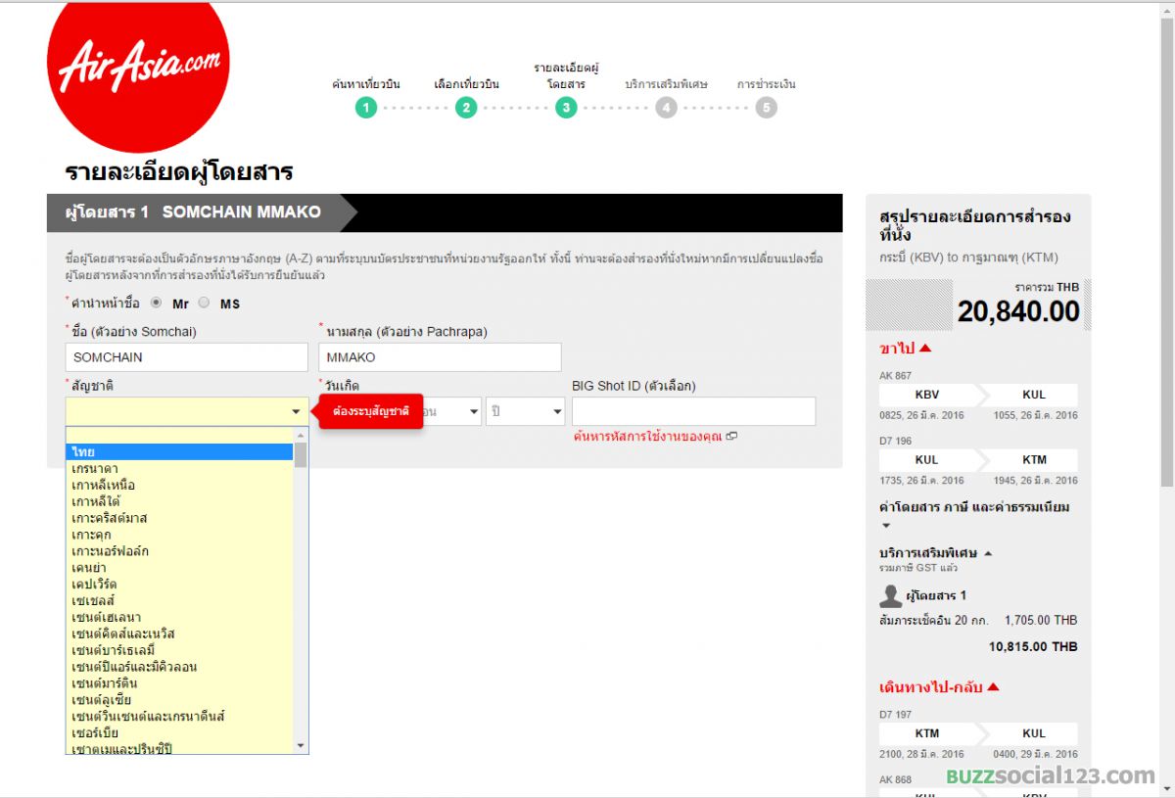Collapse the ขาไป section red arrow

coord(924,349)
